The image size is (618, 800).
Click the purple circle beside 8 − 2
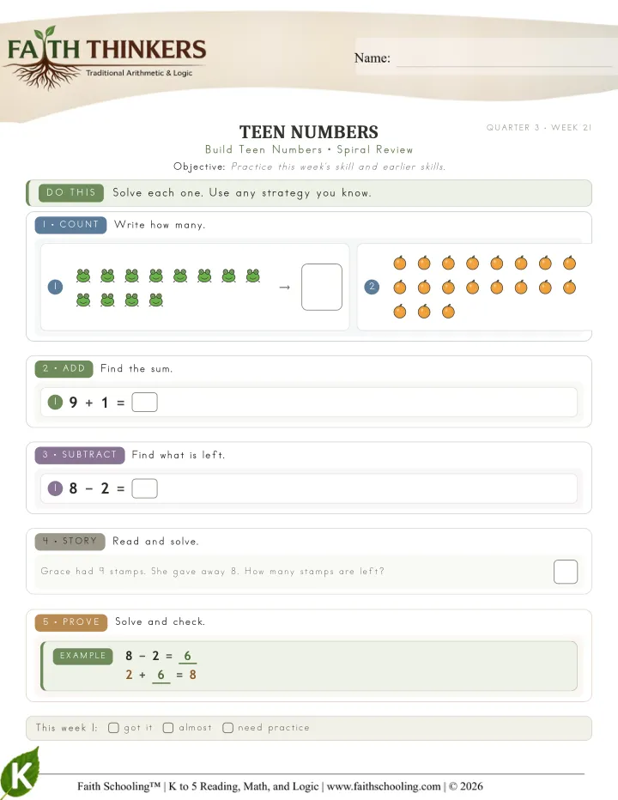click(x=55, y=488)
